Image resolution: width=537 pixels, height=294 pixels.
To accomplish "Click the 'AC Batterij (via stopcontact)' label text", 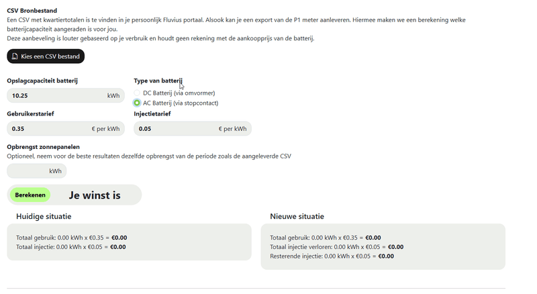I will (181, 103).
